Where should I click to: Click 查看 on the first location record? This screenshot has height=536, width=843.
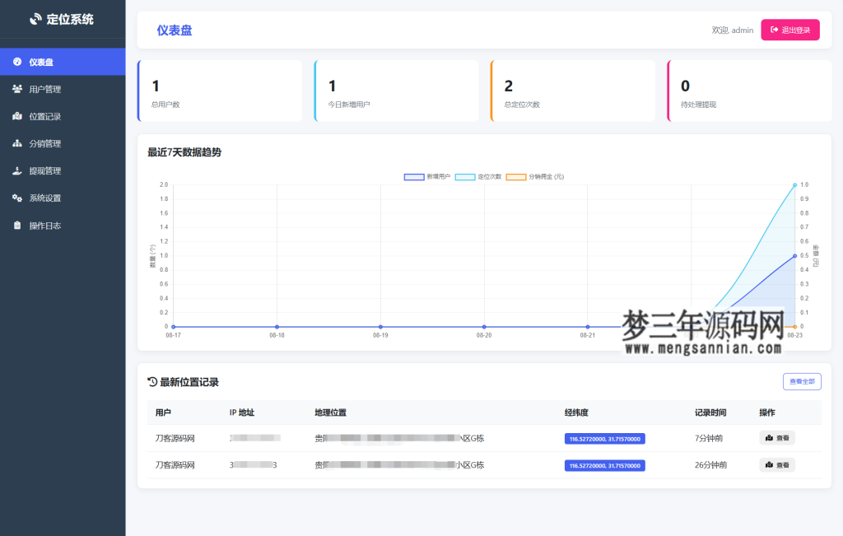[776, 437]
